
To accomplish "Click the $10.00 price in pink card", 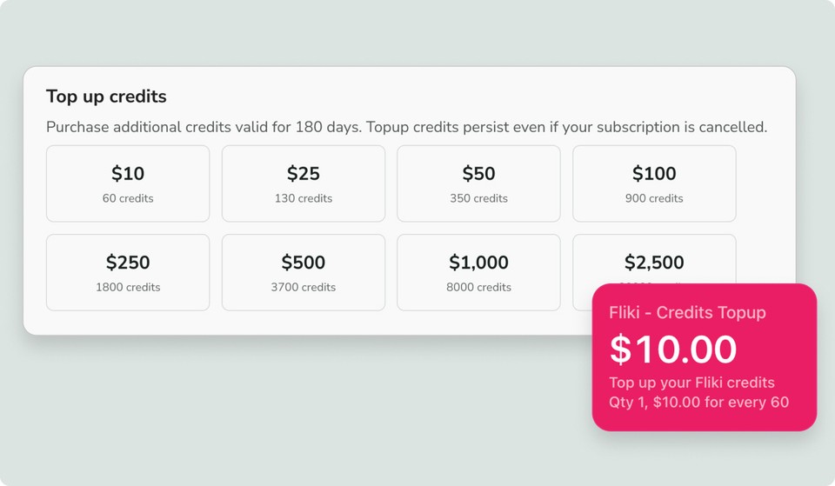I will click(x=673, y=350).
